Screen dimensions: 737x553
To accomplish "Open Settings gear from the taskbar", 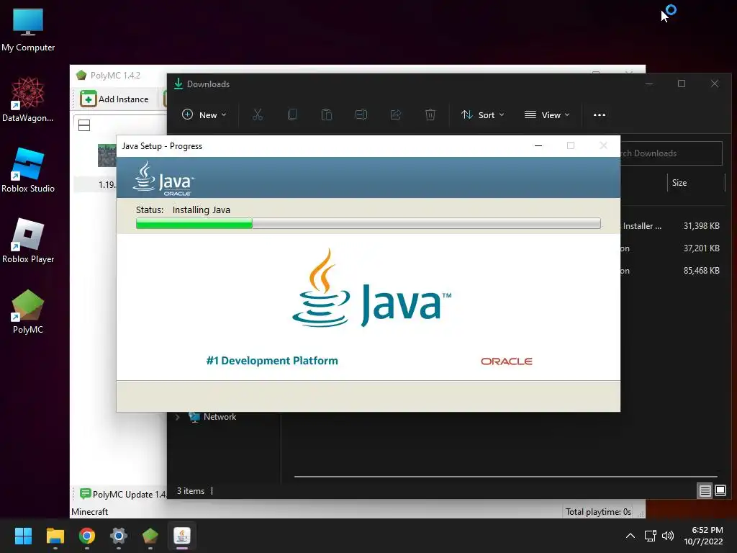I will (x=119, y=536).
